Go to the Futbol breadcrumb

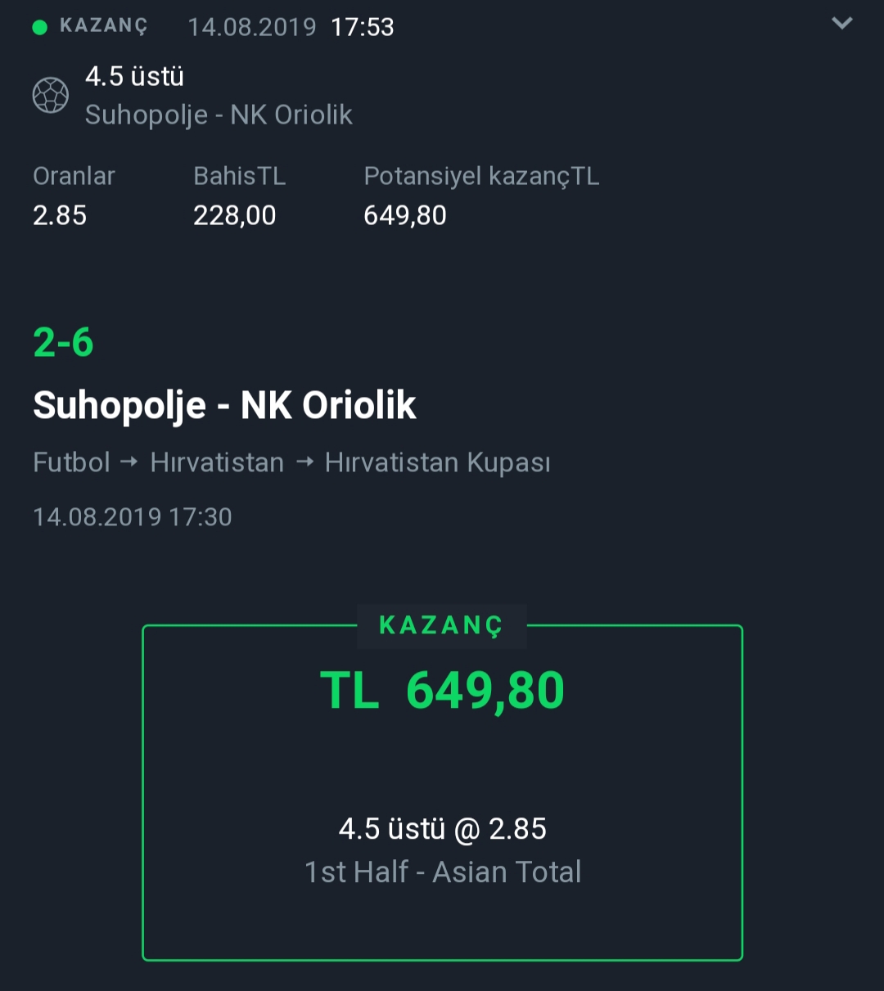pyautogui.click(x=71, y=462)
